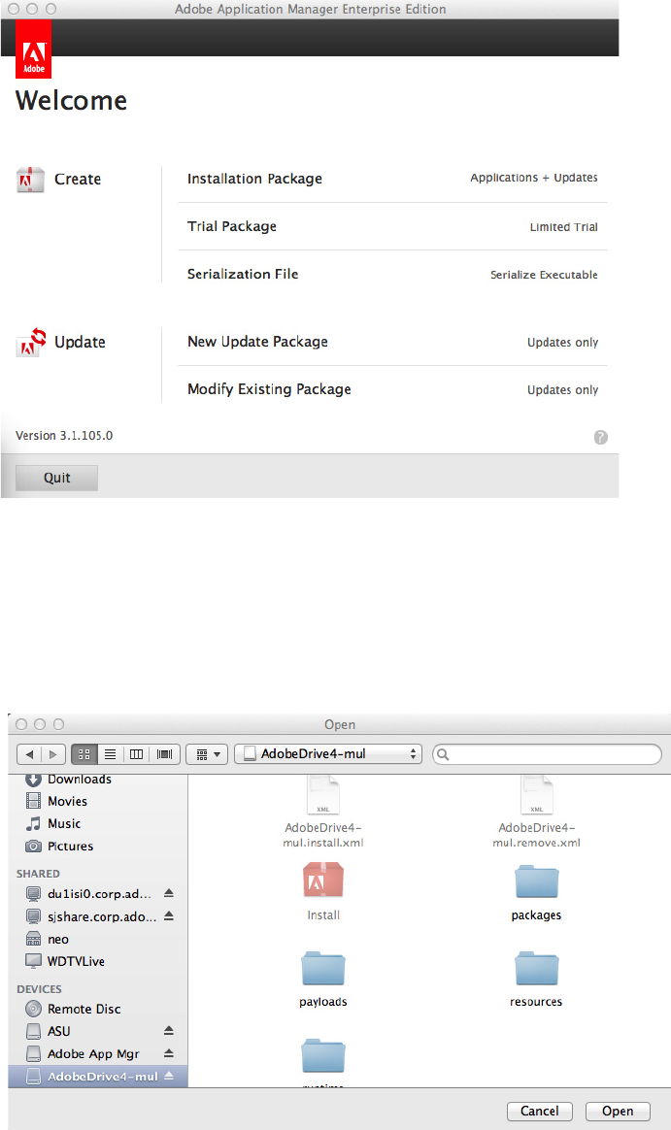Eject the sjshare.corp.ado... server

coord(169,916)
